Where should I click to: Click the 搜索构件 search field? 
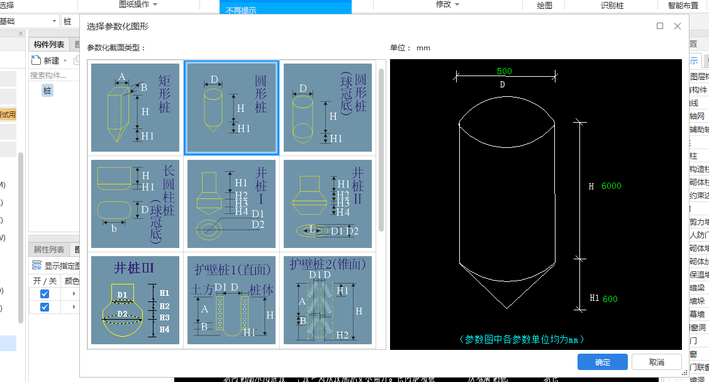pos(53,76)
